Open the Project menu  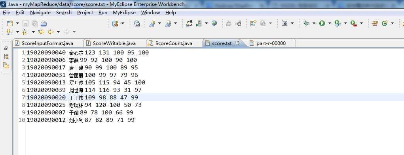click(85, 13)
